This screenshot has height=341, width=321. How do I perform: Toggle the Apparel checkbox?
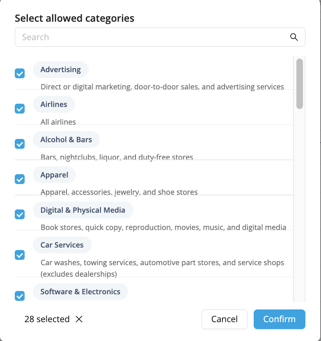click(20, 179)
